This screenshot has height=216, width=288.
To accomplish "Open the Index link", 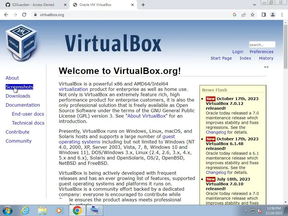I will 245,58.
